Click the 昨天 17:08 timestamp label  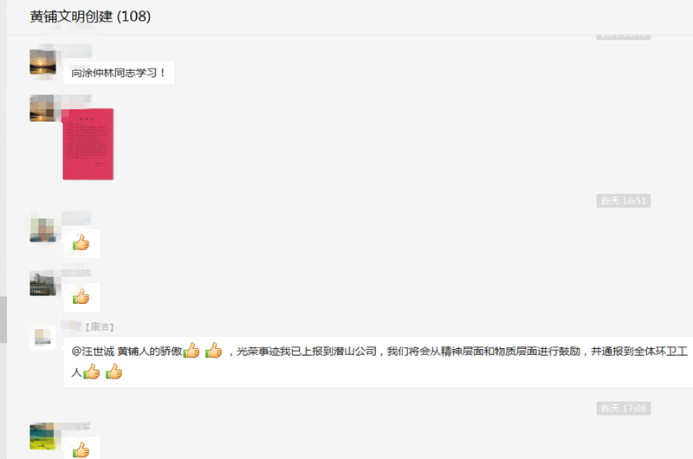click(623, 408)
